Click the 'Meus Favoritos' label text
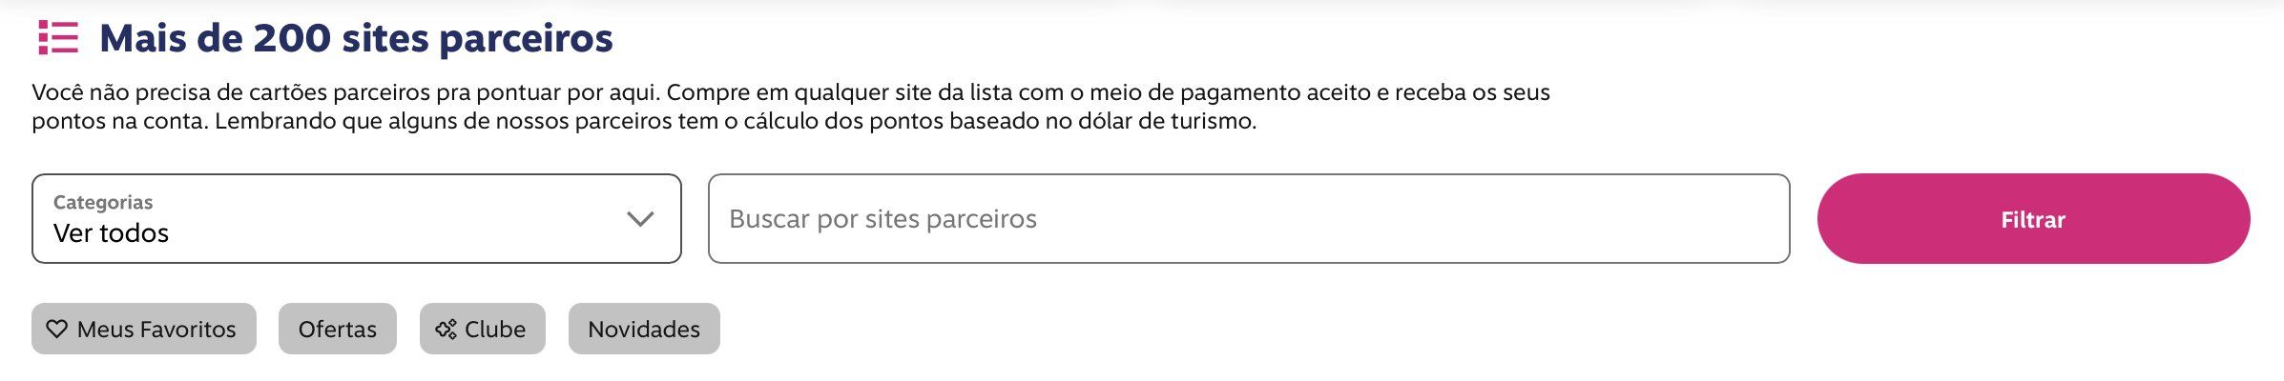This screenshot has height=381, width=2284. tap(156, 330)
